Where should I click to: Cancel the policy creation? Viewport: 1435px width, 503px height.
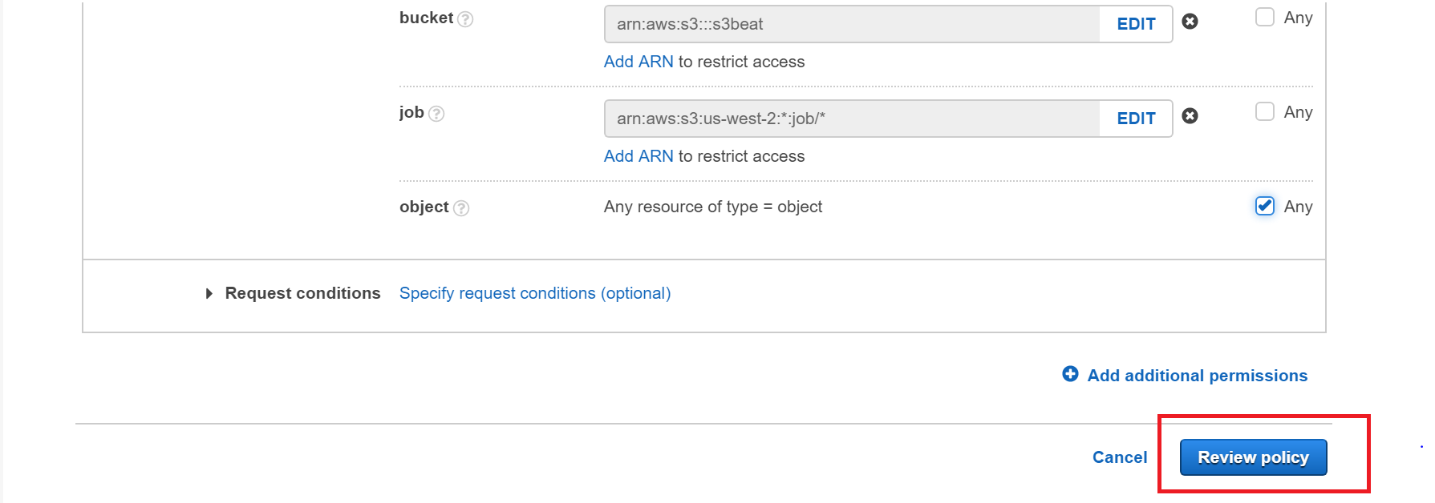click(1120, 457)
